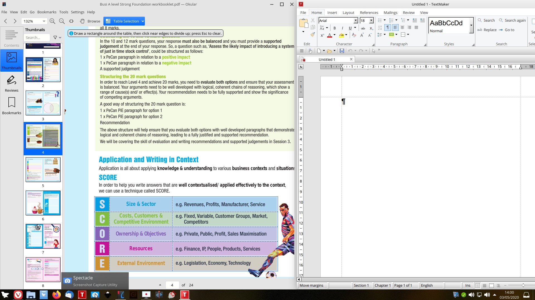This screenshot has height=300, width=535.
Task: Toggle Ins insert mode in status bar
Action: point(468,285)
